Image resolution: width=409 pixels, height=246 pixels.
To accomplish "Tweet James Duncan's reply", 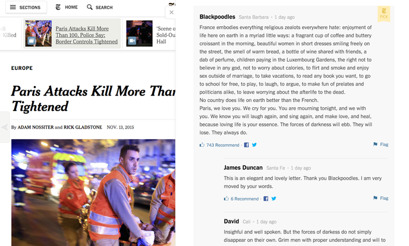I will (273, 199).
